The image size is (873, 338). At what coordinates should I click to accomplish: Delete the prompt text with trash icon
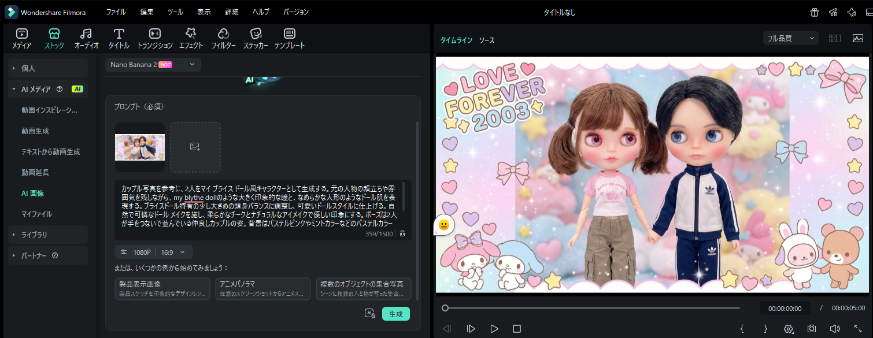tap(402, 233)
